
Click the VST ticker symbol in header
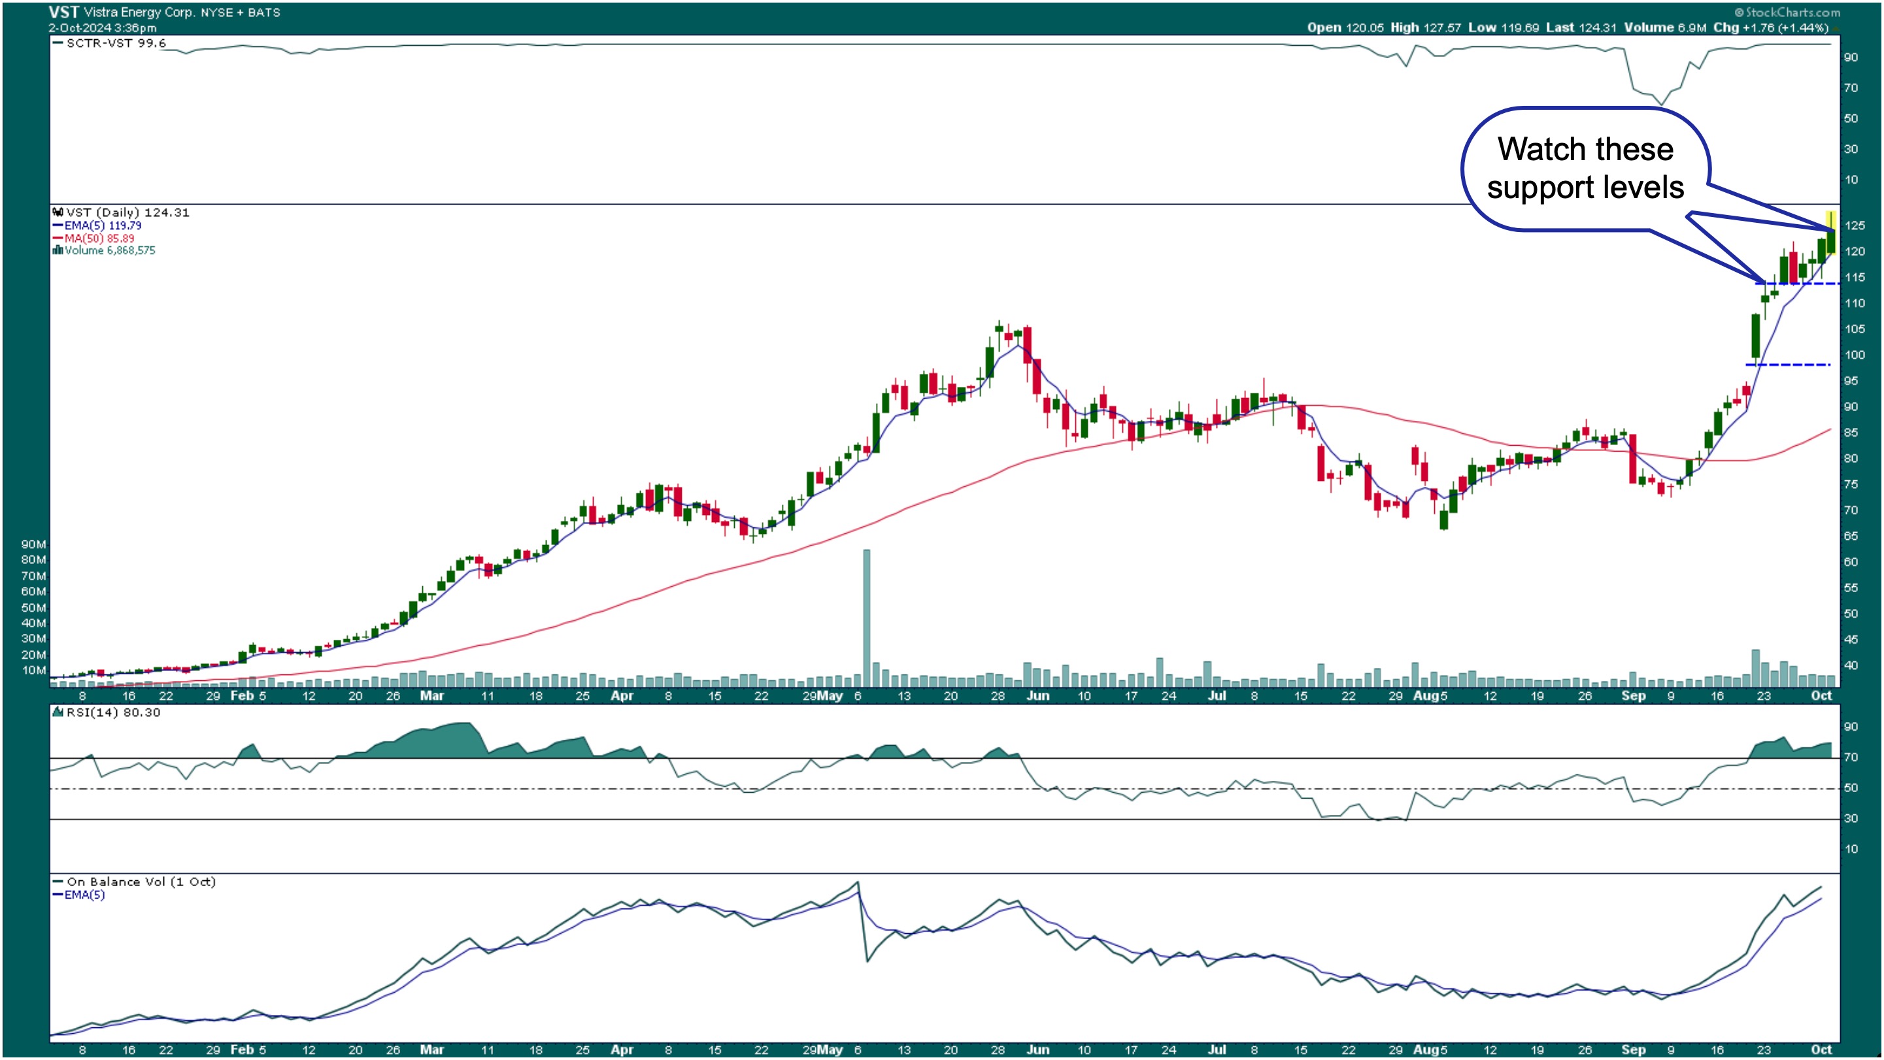(63, 12)
